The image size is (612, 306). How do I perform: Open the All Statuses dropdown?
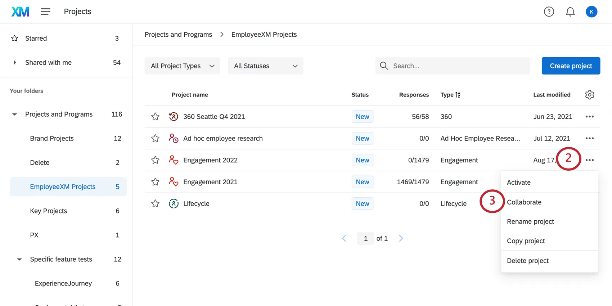coord(265,66)
